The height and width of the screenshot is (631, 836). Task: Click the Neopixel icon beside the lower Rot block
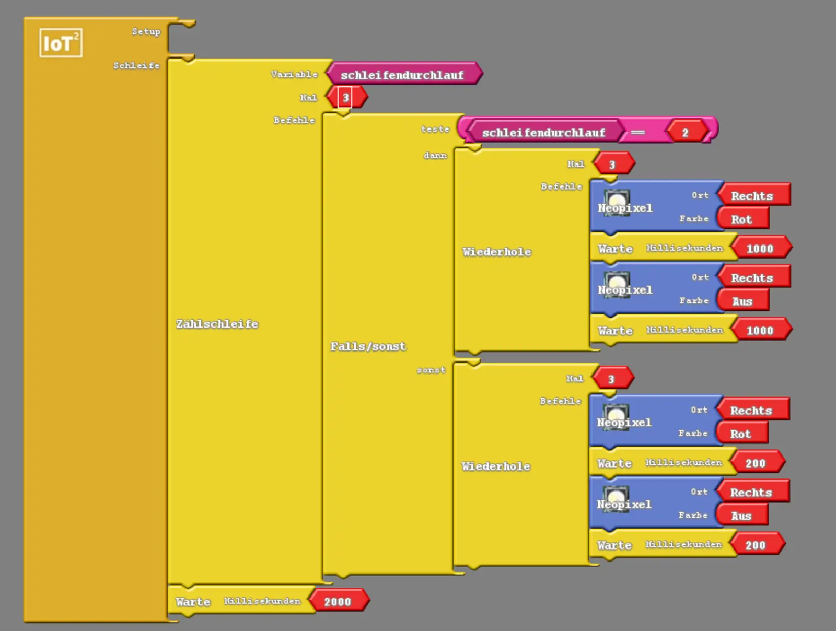coord(616,414)
